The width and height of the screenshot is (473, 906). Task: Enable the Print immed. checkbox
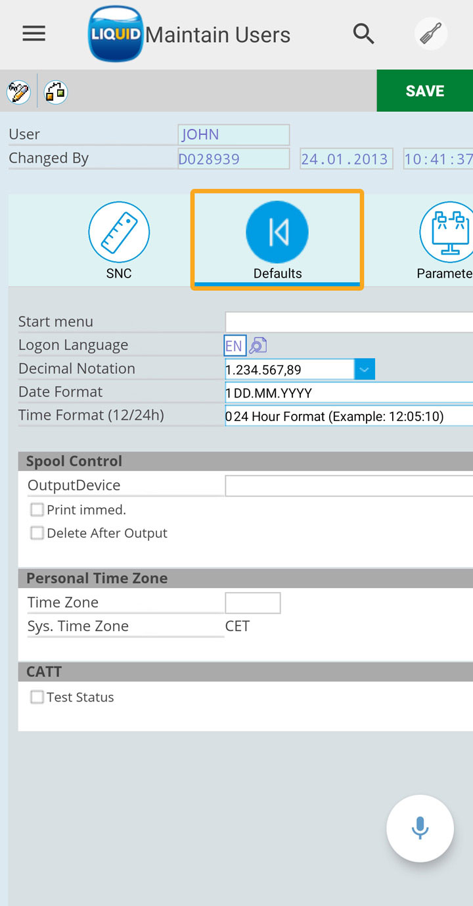37,510
